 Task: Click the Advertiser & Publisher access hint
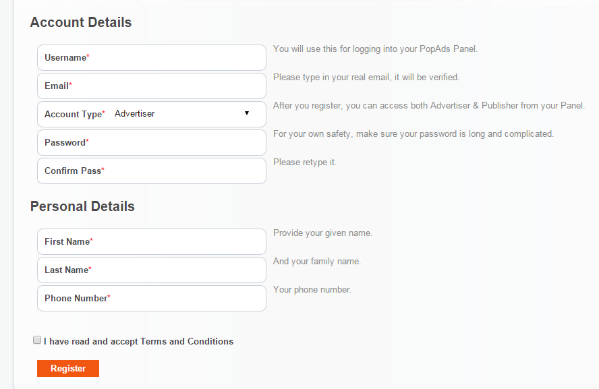pyautogui.click(x=429, y=106)
